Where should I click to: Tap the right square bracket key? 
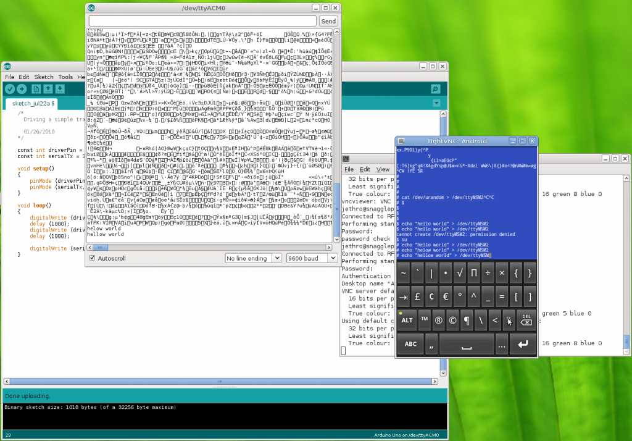[530, 297]
